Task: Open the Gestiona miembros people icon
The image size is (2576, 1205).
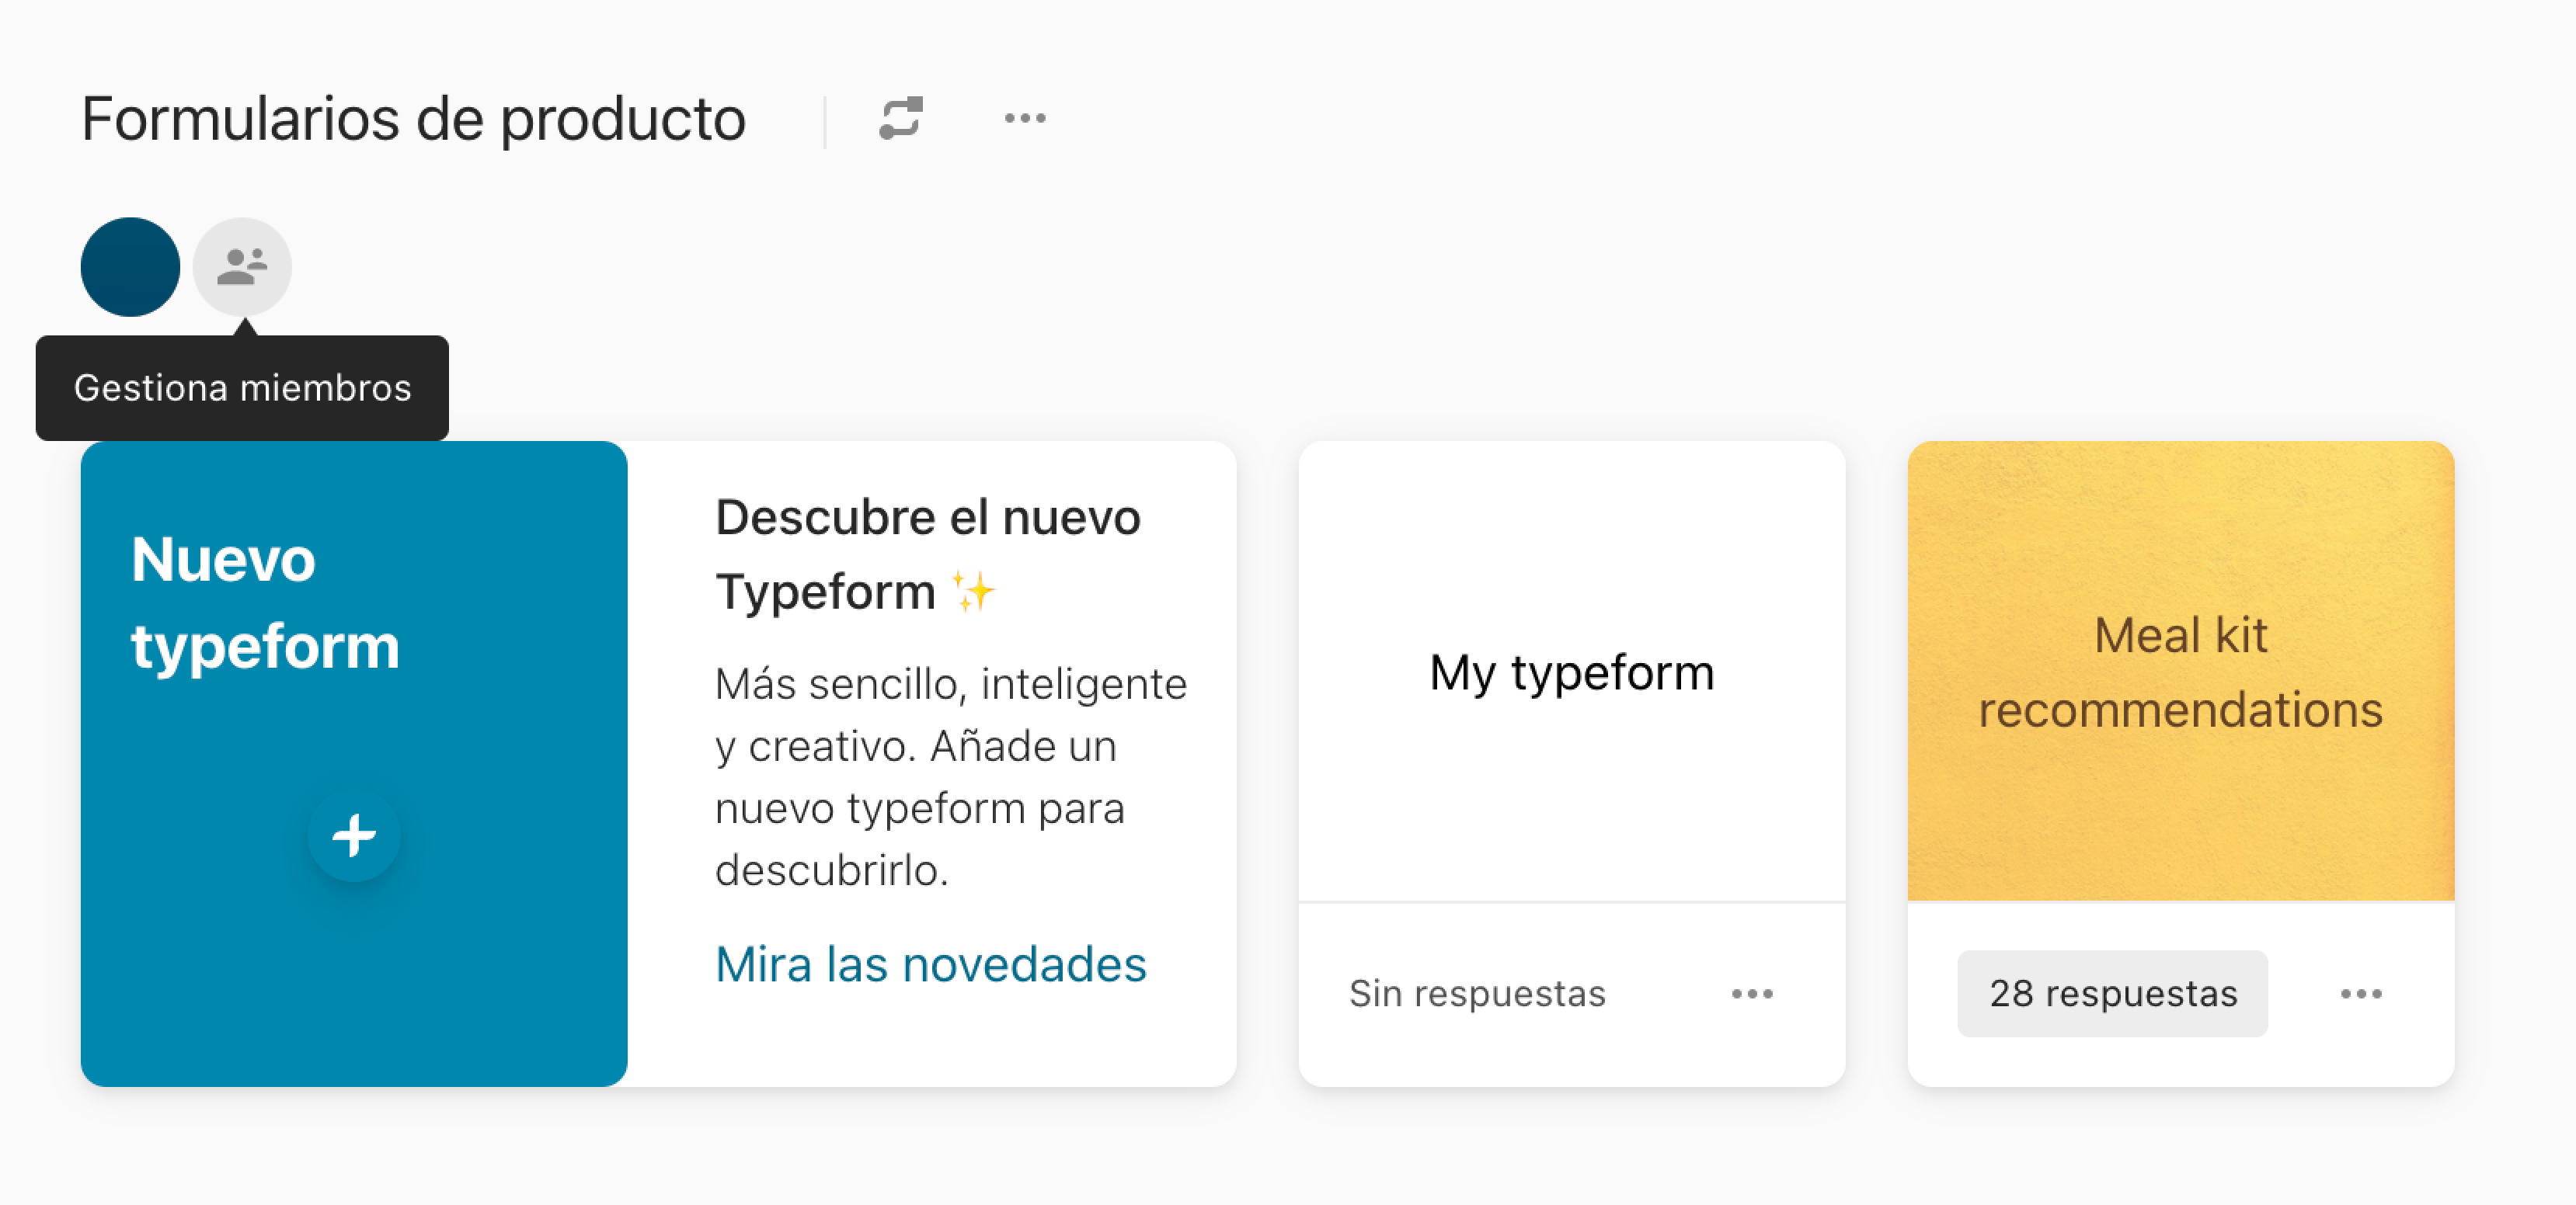Action: (242, 267)
